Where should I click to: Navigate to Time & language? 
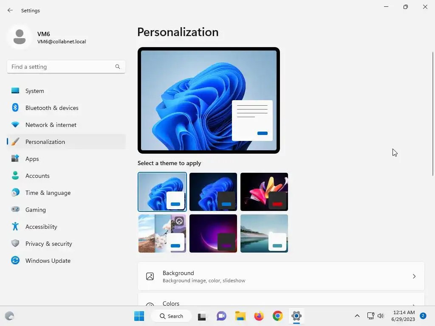[x=66, y=192]
